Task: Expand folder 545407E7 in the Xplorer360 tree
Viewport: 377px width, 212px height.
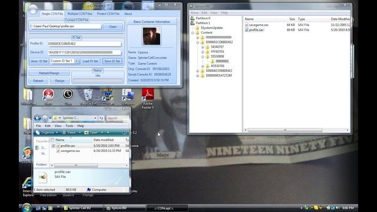Action: [203, 47]
